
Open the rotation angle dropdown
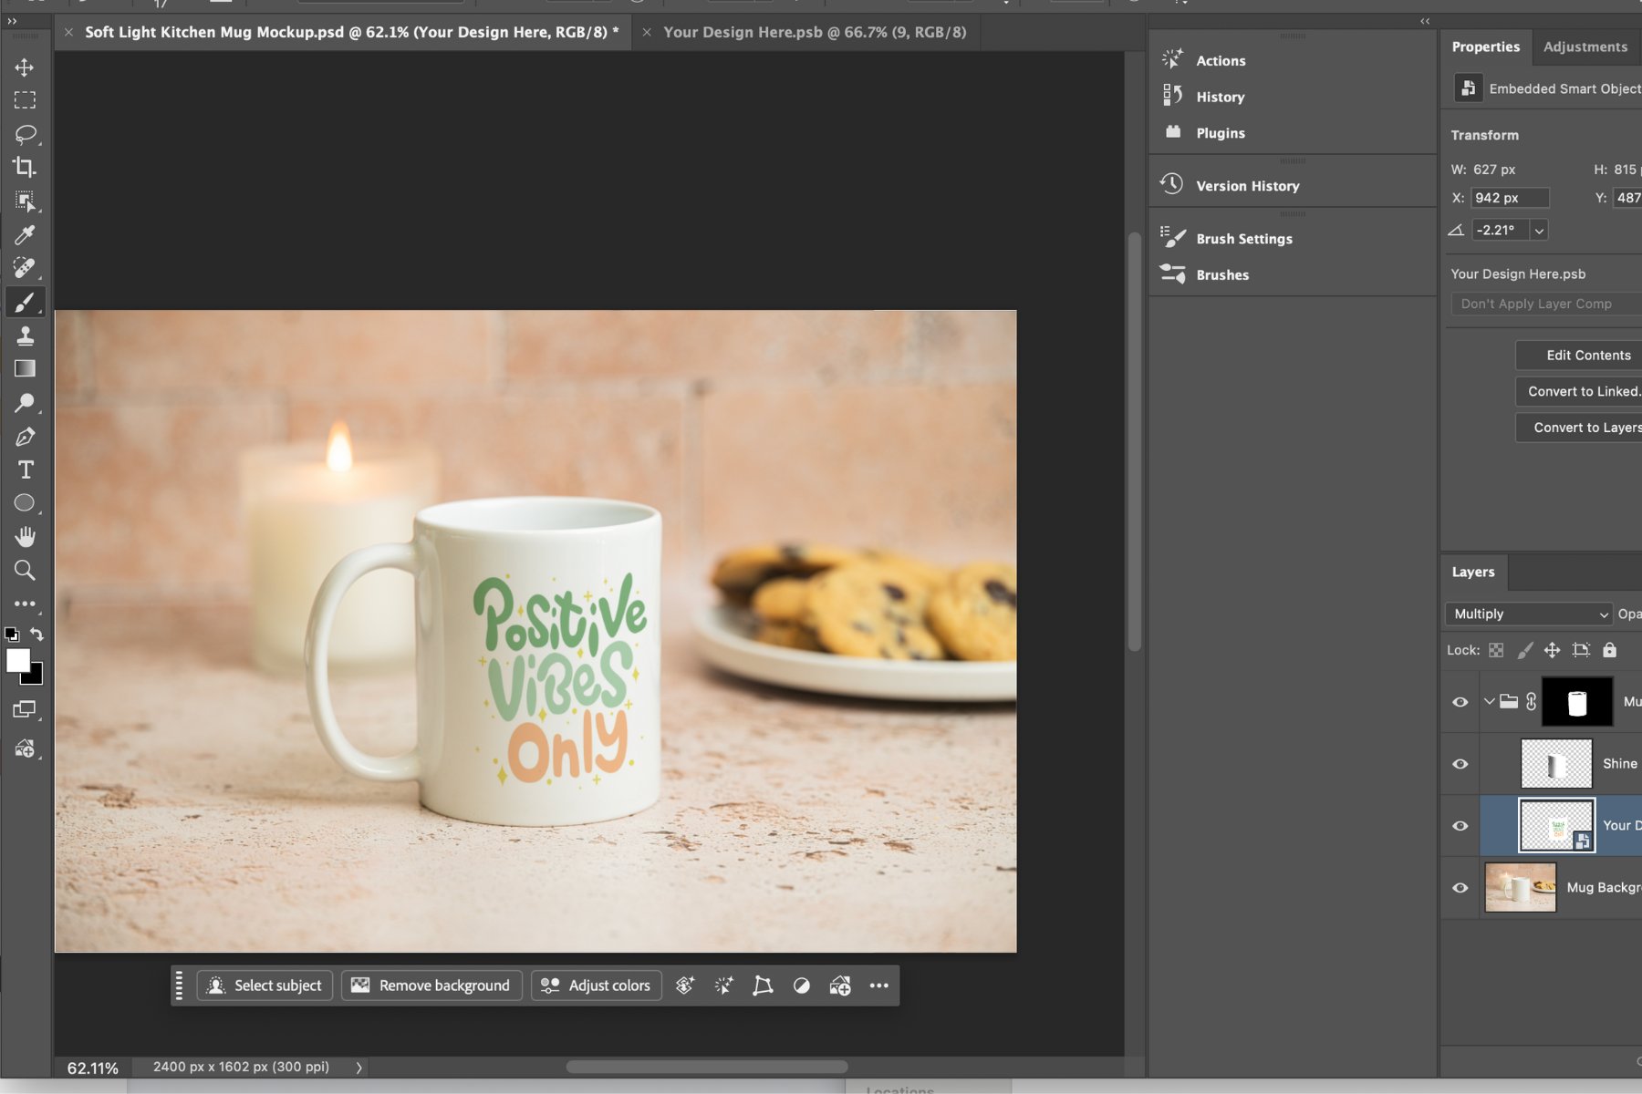point(1539,231)
